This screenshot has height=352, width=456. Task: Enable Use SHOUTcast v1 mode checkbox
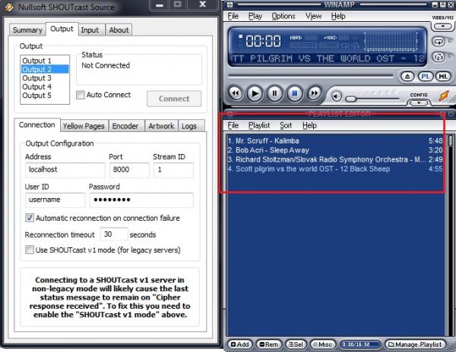(x=30, y=250)
